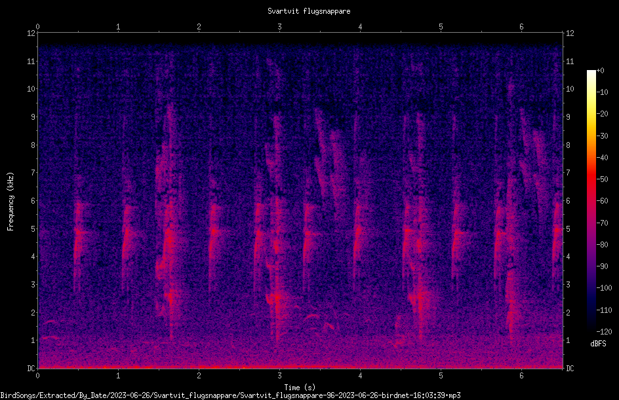The image size is (619, 400).
Task: Click the "5" tick on the left frequency axis
Action: (33, 228)
